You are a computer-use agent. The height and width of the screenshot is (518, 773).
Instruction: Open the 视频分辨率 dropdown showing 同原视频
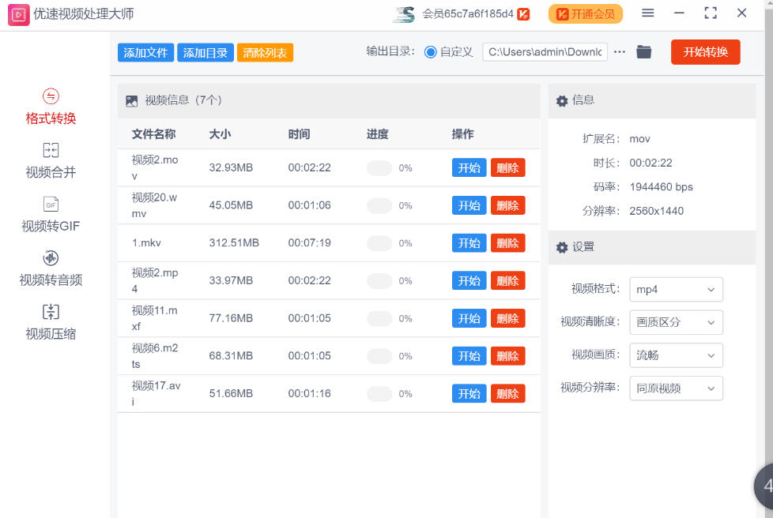[x=676, y=388]
